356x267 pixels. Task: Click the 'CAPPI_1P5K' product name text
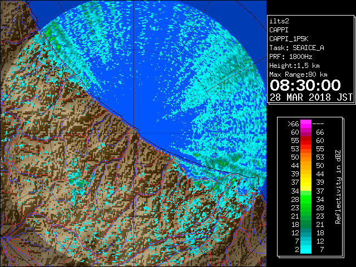[289, 39]
